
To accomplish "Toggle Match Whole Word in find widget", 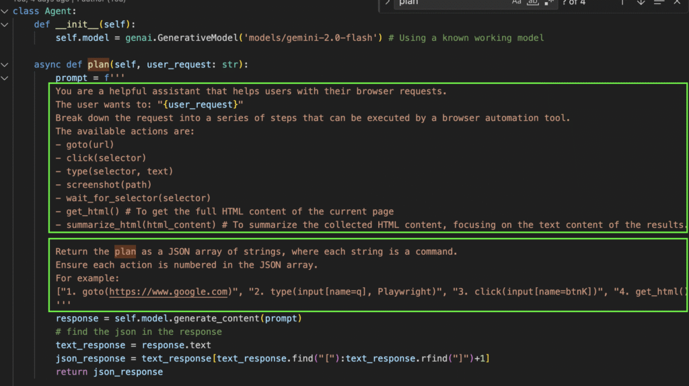I will pyautogui.click(x=532, y=3).
